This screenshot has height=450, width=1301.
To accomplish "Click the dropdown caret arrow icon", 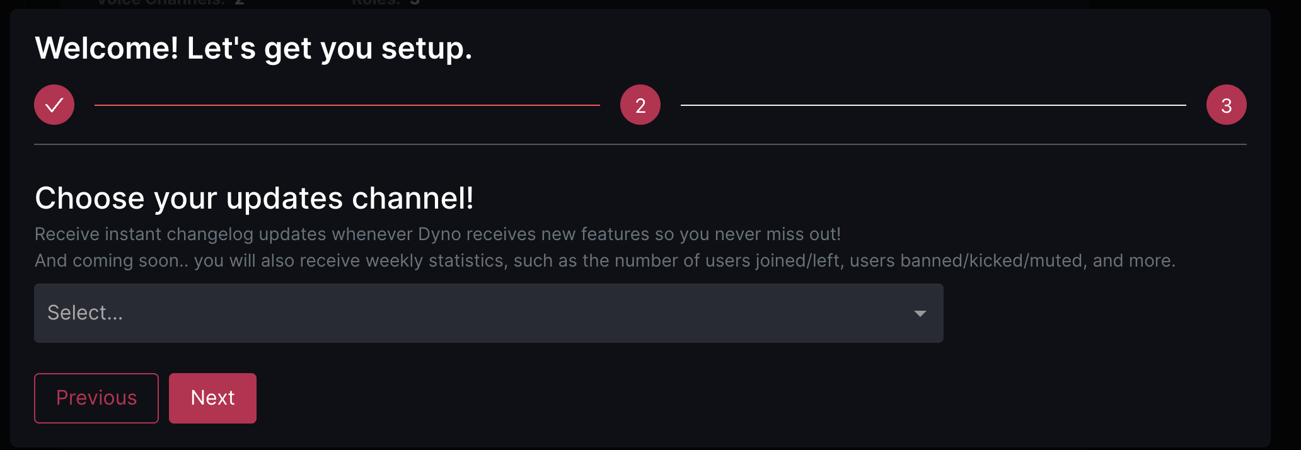I will [920, 313].
